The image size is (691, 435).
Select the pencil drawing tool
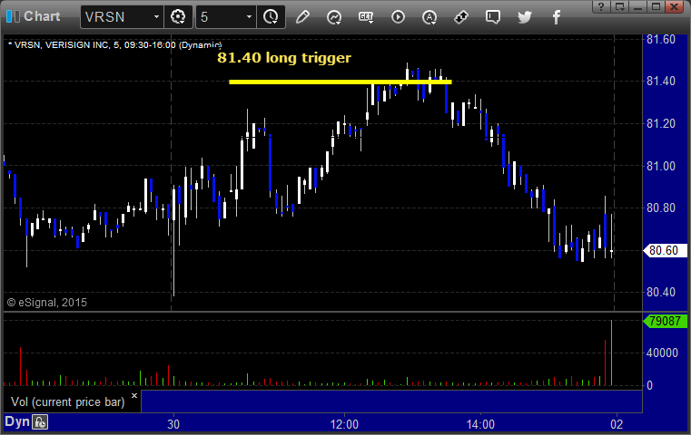pos(302,17)
